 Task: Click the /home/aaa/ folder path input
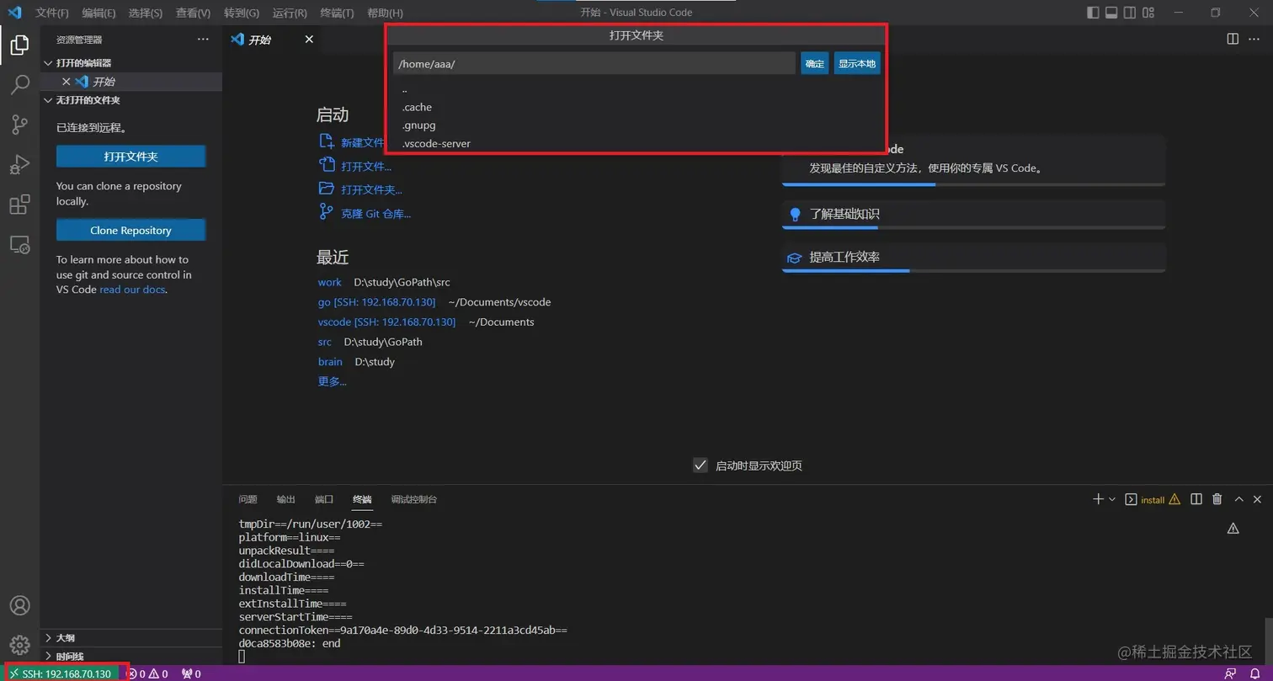594,64
